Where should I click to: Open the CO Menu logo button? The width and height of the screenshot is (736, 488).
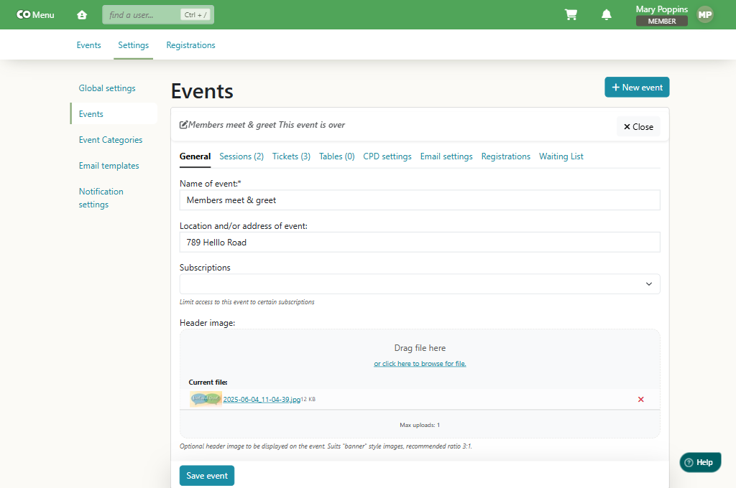35,15
